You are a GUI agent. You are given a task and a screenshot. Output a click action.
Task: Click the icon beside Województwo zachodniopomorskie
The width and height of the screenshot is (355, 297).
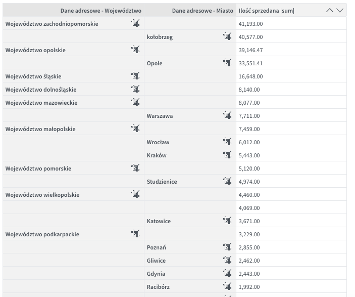click(135, 23)
